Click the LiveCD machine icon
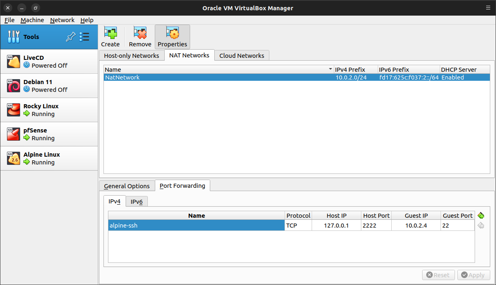The height and width of the screenshot is (285, 496). click(x=14, y=62)
